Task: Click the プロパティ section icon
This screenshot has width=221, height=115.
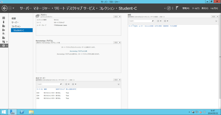Action: pos(38,16)
